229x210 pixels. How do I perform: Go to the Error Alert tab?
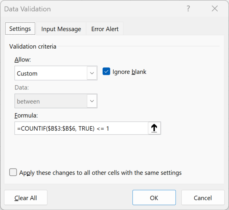coord(105,29)
